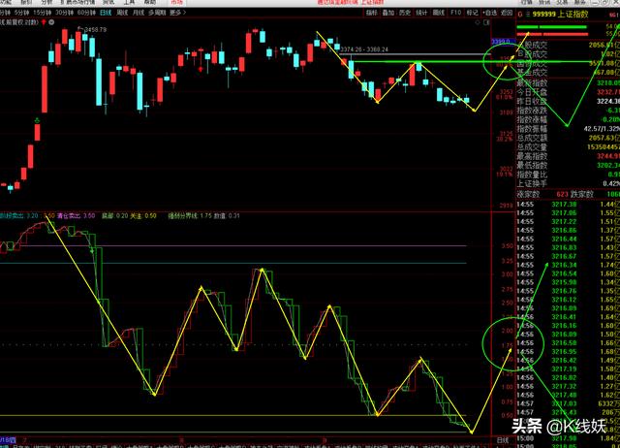Open the red 市场 menu tab
Screen dimensions: 620x448
coord(177,2)
